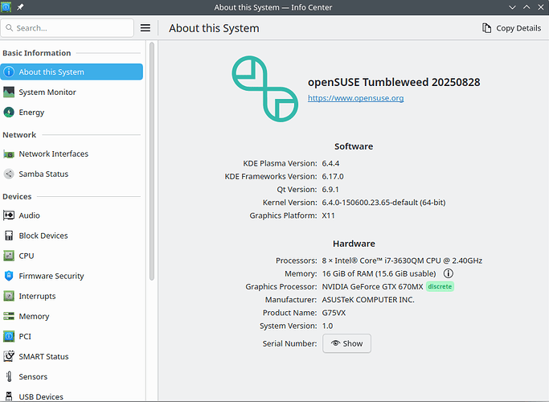Select Samba Status in the sidebar
The height and width of the screenshot is (402, 549).
pyautogui.click(x=43, y=174)
